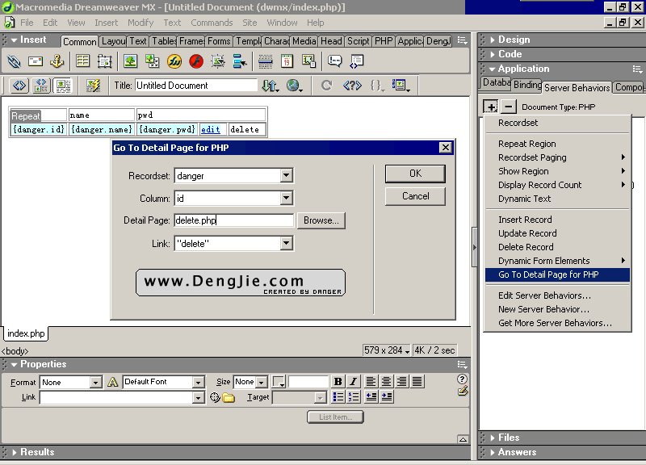
Task: Open the Tag Chooser icon
Action: [x=356, y=62]
